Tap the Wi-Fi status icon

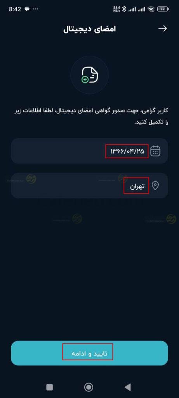point(151,9)
